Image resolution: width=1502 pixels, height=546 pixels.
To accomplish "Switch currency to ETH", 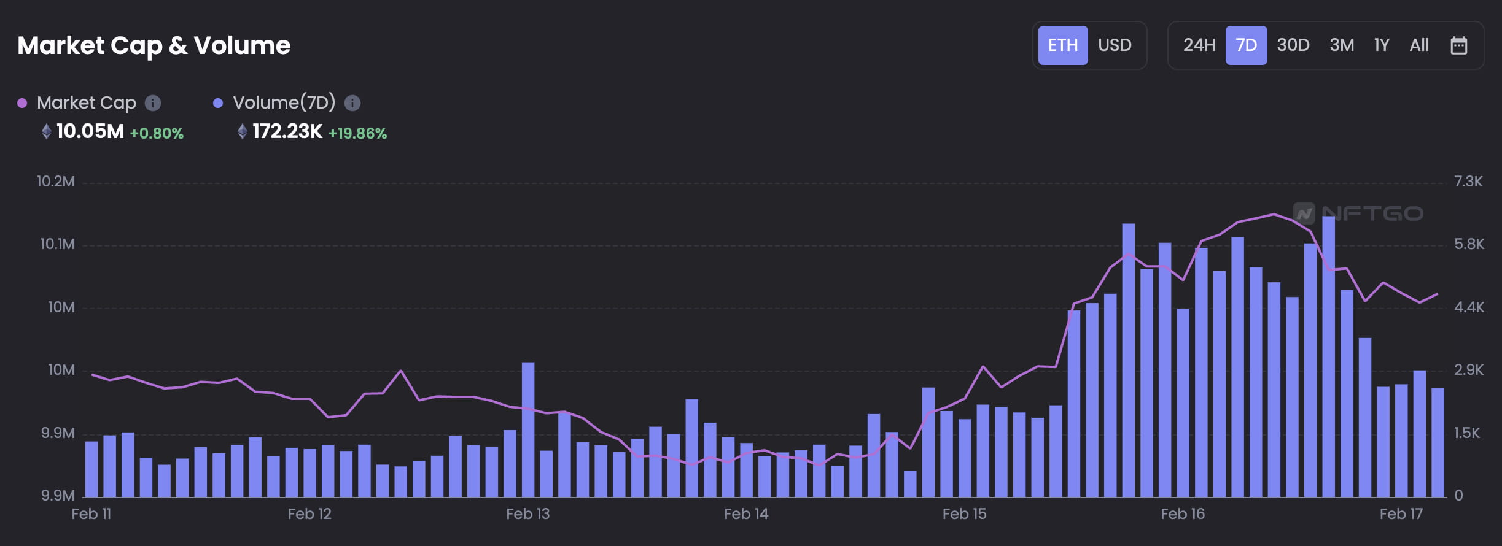I will 1063,45.
